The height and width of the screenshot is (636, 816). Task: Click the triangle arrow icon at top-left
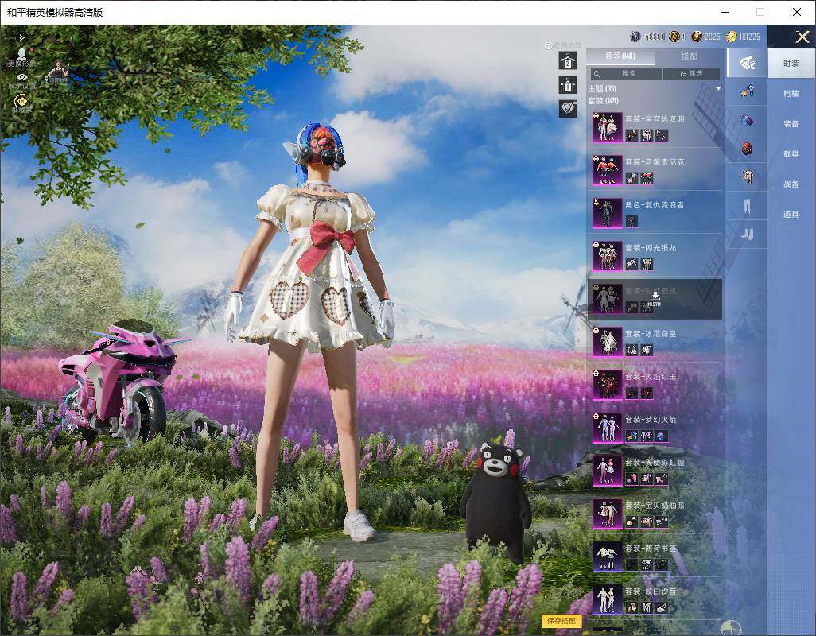pos(21,37)
